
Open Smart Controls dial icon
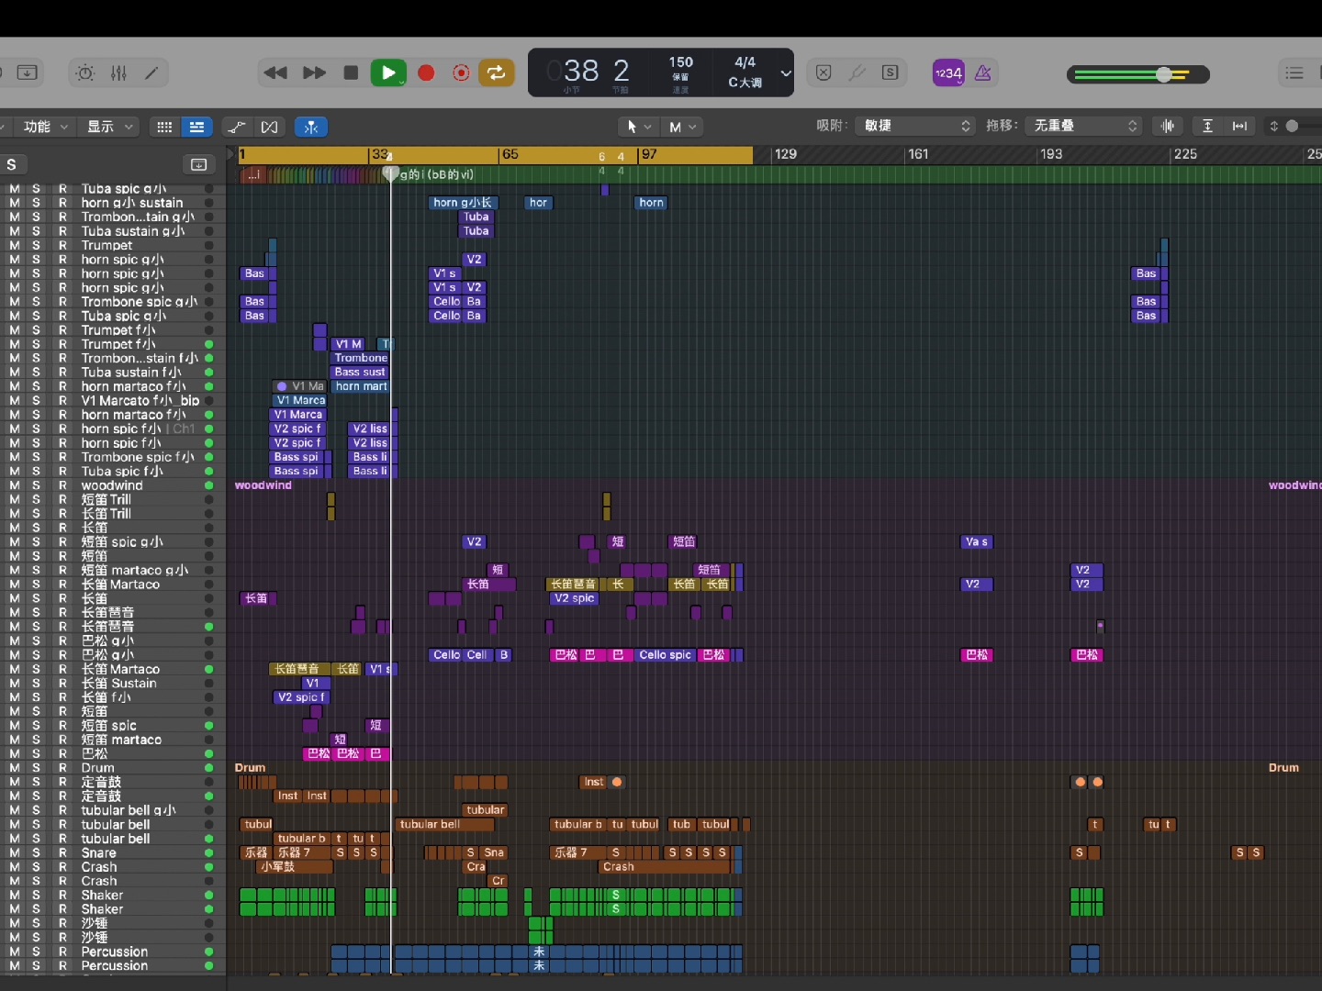(85, 72)
